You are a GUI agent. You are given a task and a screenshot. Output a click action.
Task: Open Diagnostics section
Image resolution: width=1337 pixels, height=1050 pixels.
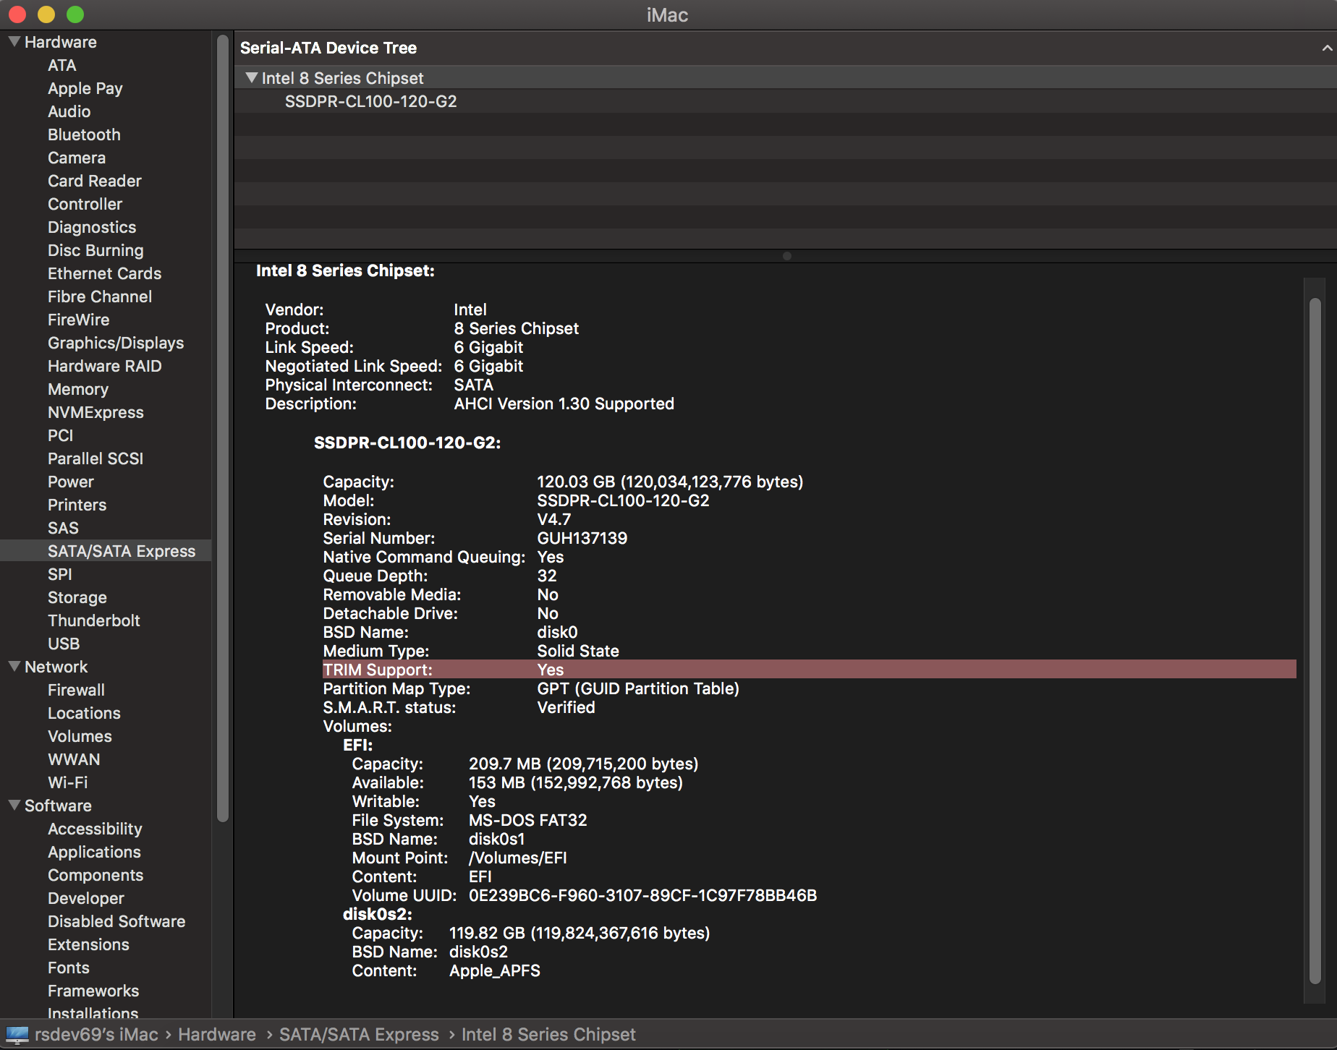(x=92, y=227)
